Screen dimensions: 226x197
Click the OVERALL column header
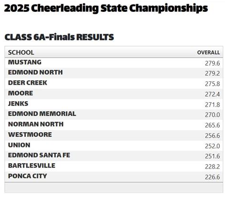[208, 52]
